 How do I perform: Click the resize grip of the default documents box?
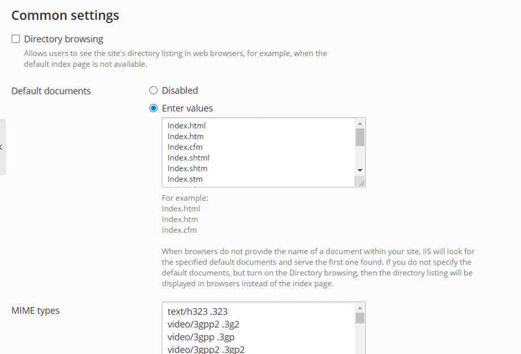tap(361, 182)
